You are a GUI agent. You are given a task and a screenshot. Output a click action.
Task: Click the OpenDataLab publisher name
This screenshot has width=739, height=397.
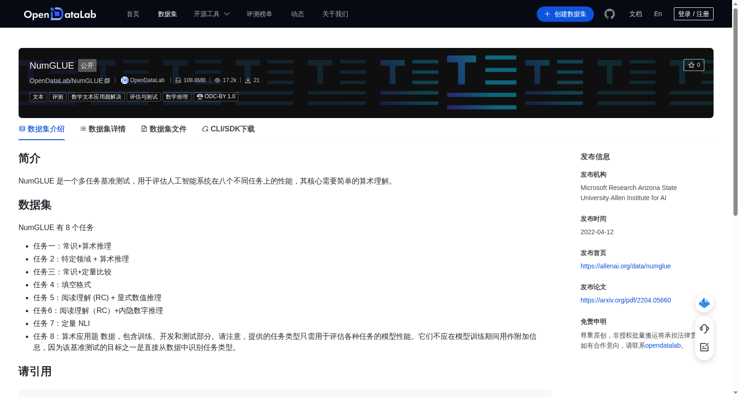point(147,80)
